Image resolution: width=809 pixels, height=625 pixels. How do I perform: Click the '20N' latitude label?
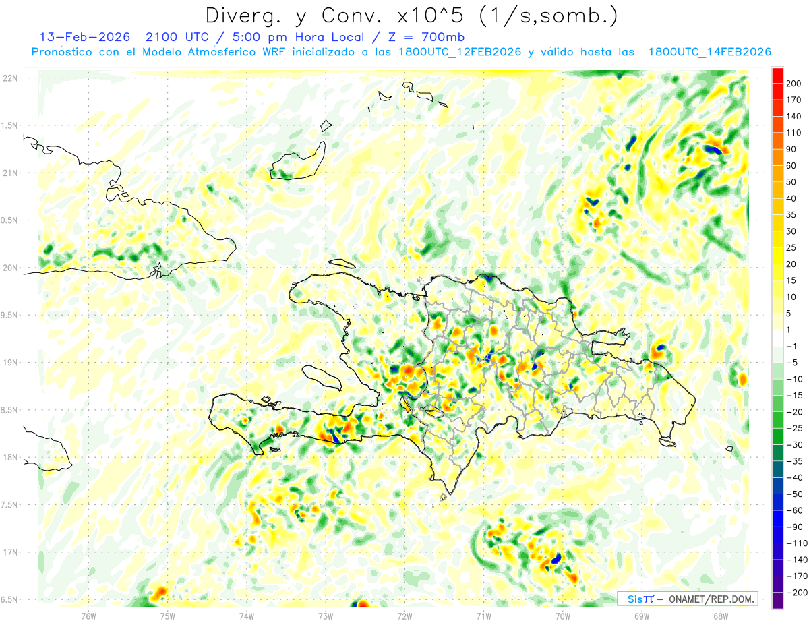click(10, 268)
